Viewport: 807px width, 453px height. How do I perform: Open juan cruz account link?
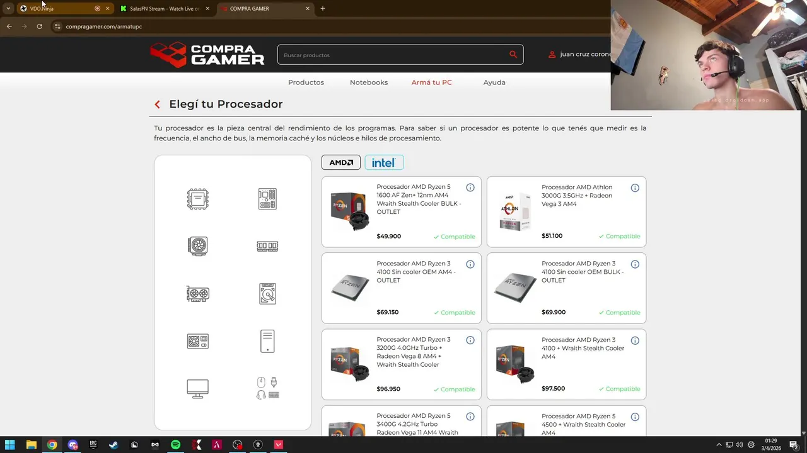[585, 55]
